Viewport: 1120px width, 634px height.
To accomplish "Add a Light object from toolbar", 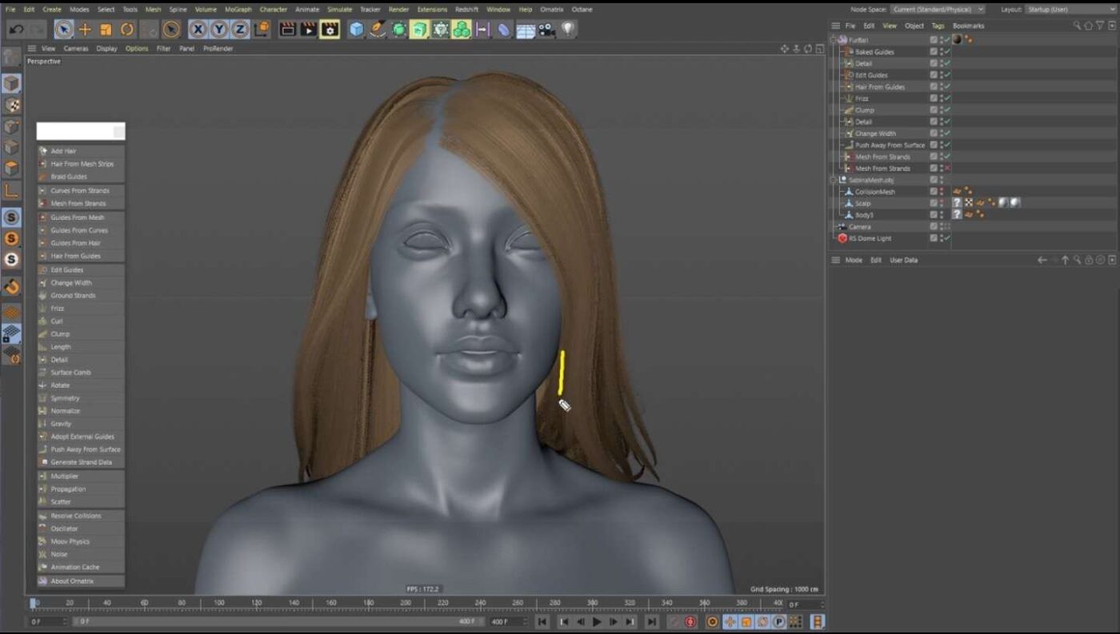I will [x=567, y=30].
